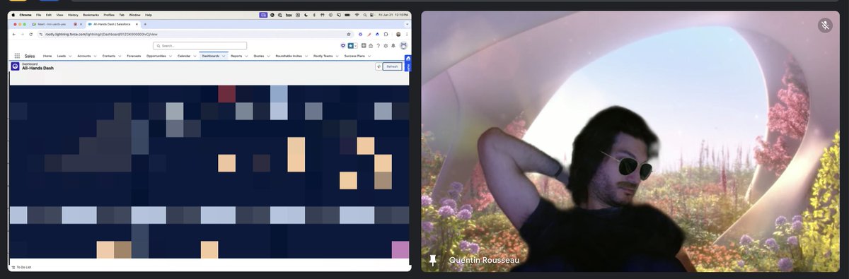The height and width of the screenshot is (279, 849).
Task: Open the Favorites list dropdown arrow
Action: 356,46
